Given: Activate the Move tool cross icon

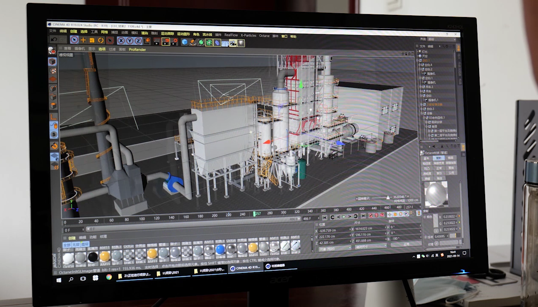Looking at the screenshot, I should click(83, 40).
